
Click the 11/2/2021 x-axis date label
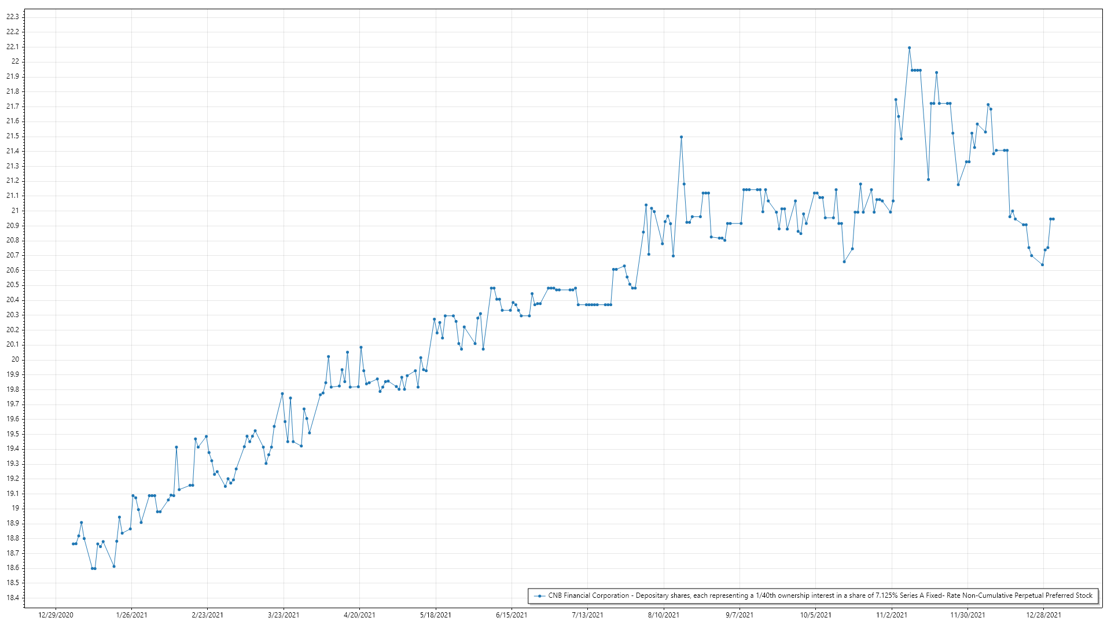pos(892,615)
